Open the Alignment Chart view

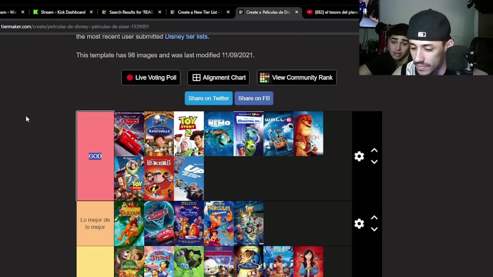pos(218,78)
